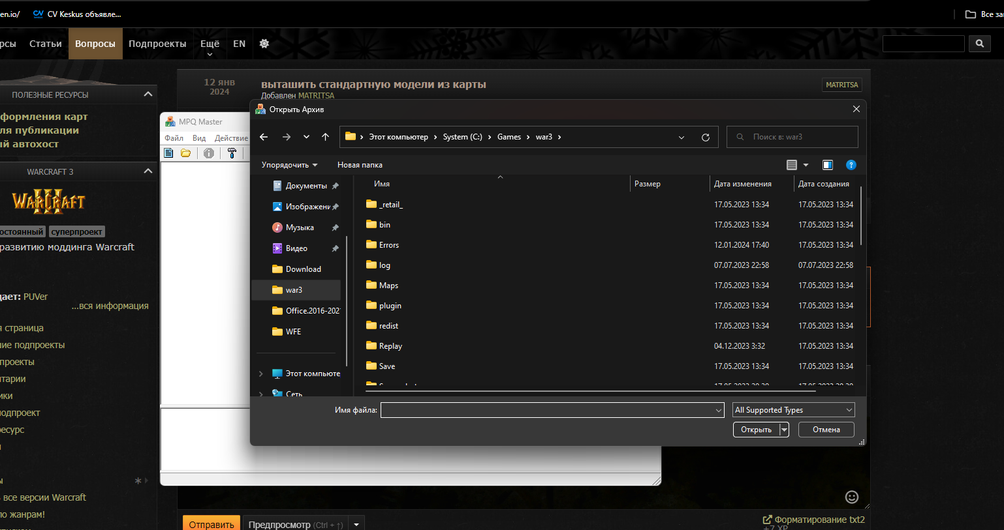Click the open folder icon in MPQ Master toolbar
1004x530 pixels.
click(186, 153)
